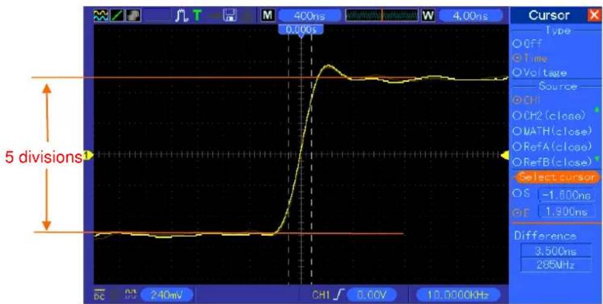Click the 3.500ns difference readout
This screenshot has height=304, width=603.
[x=556, y=251]
